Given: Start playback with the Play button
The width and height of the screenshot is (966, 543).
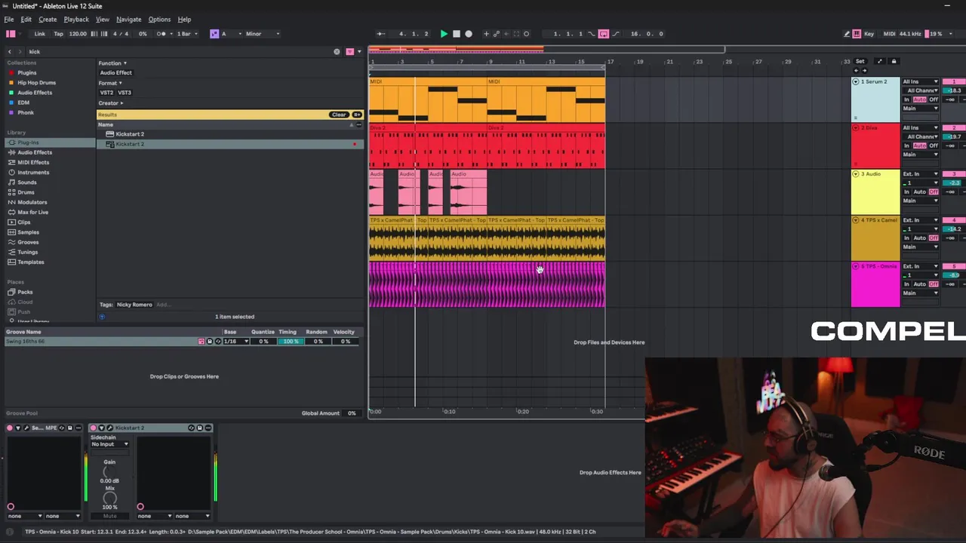Looking at the screenshot, I should pos(444,34).
